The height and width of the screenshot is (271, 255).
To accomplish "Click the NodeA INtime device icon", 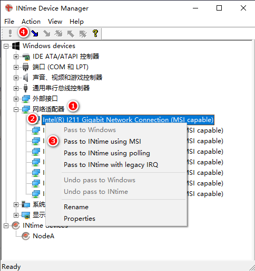I will [26, 236].
